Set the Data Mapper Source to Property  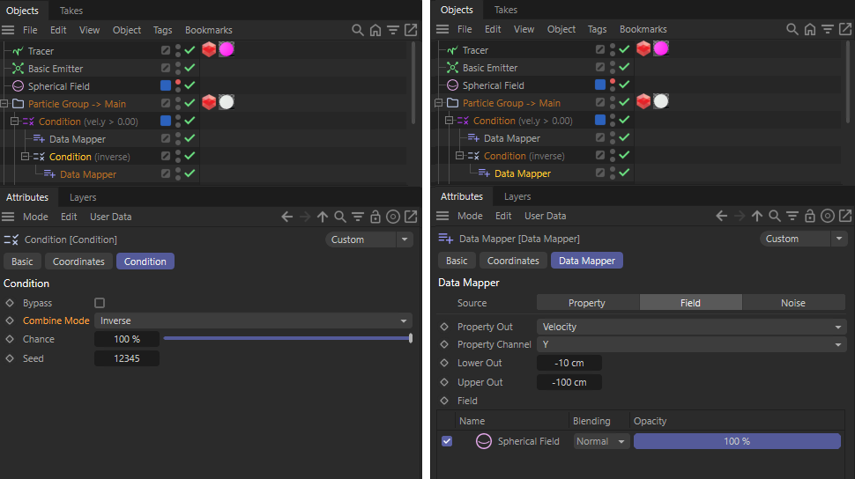tap(587, 303)
